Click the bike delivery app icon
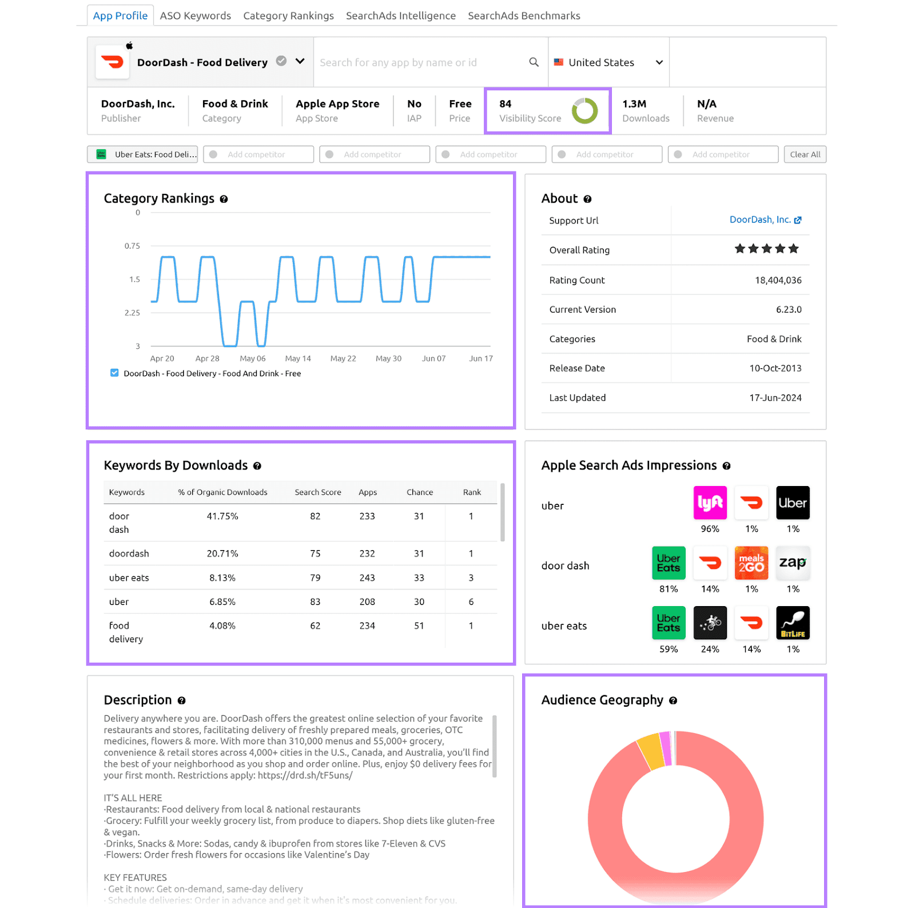 tap(710, 623)
